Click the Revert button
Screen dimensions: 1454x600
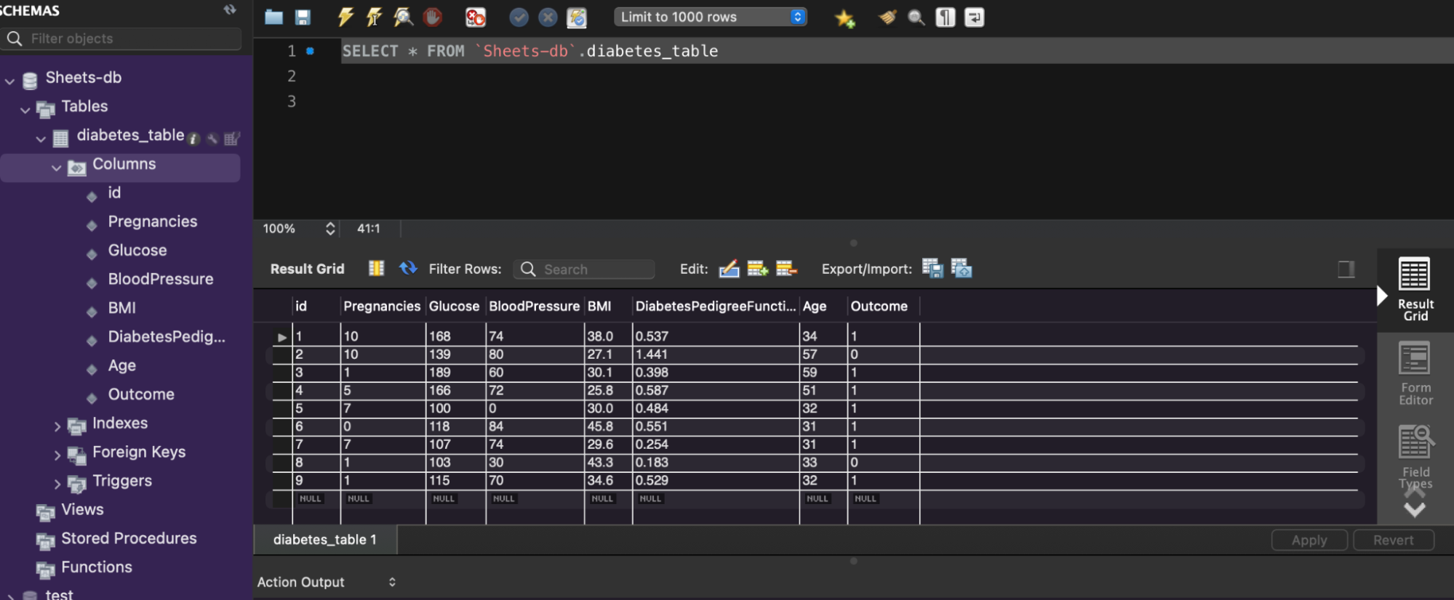[x=1393, y=540]
